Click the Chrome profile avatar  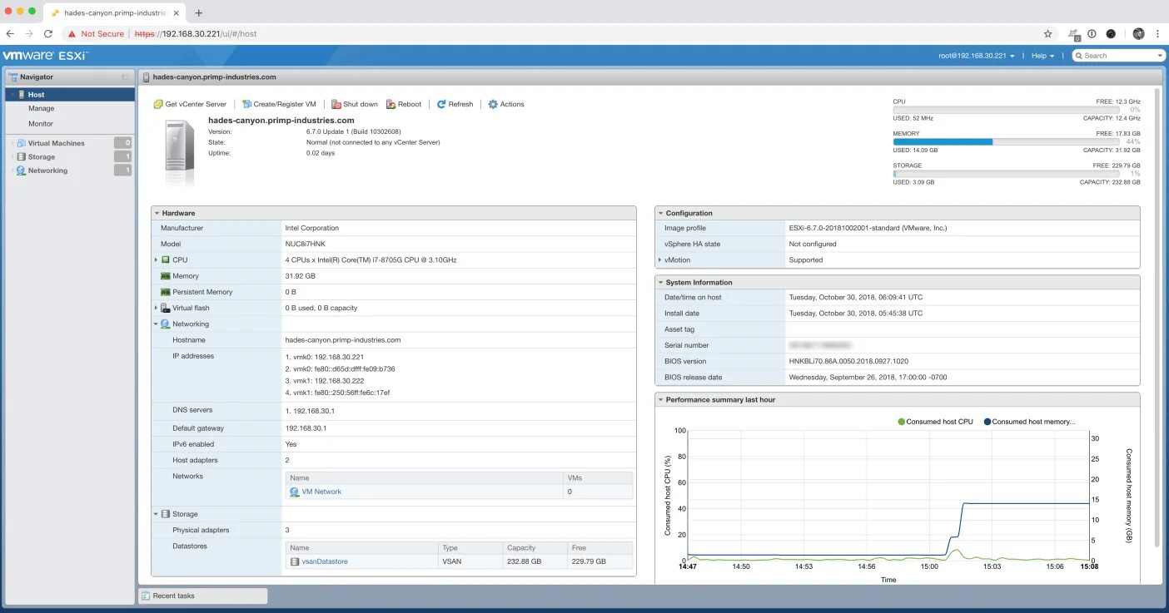pos(1138,34)
